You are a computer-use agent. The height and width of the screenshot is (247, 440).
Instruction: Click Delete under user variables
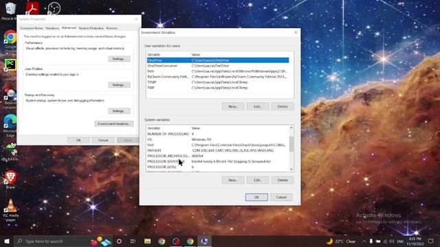[283, 106]
